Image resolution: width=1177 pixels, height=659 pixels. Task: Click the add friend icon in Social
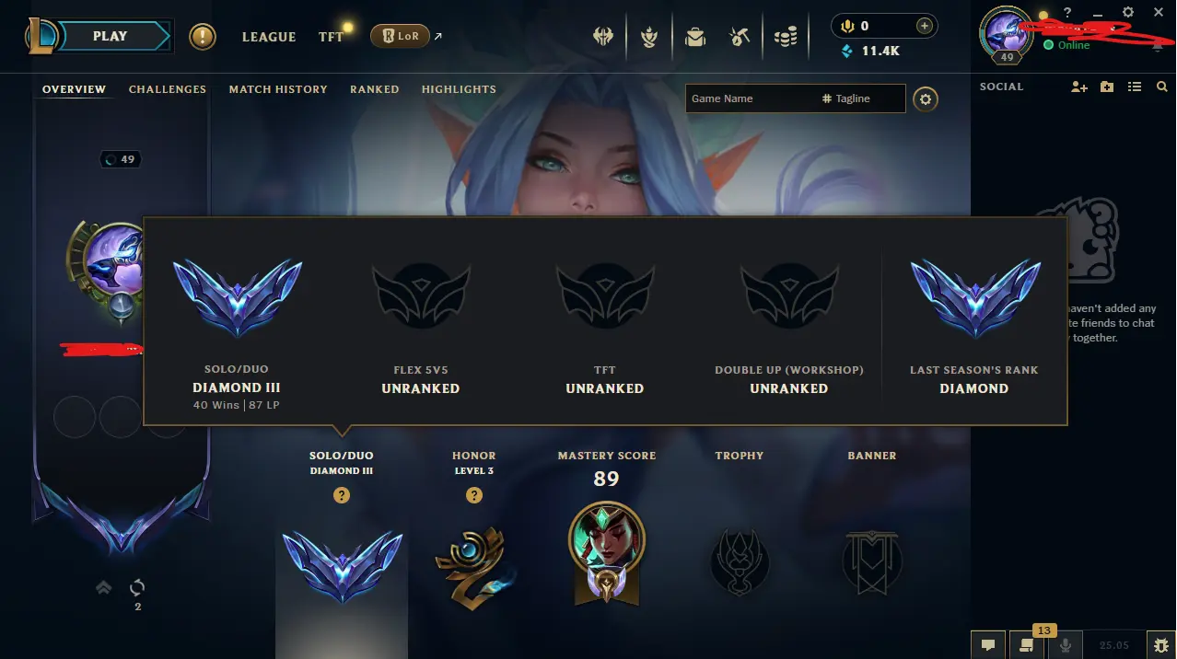pos(1079,87)
